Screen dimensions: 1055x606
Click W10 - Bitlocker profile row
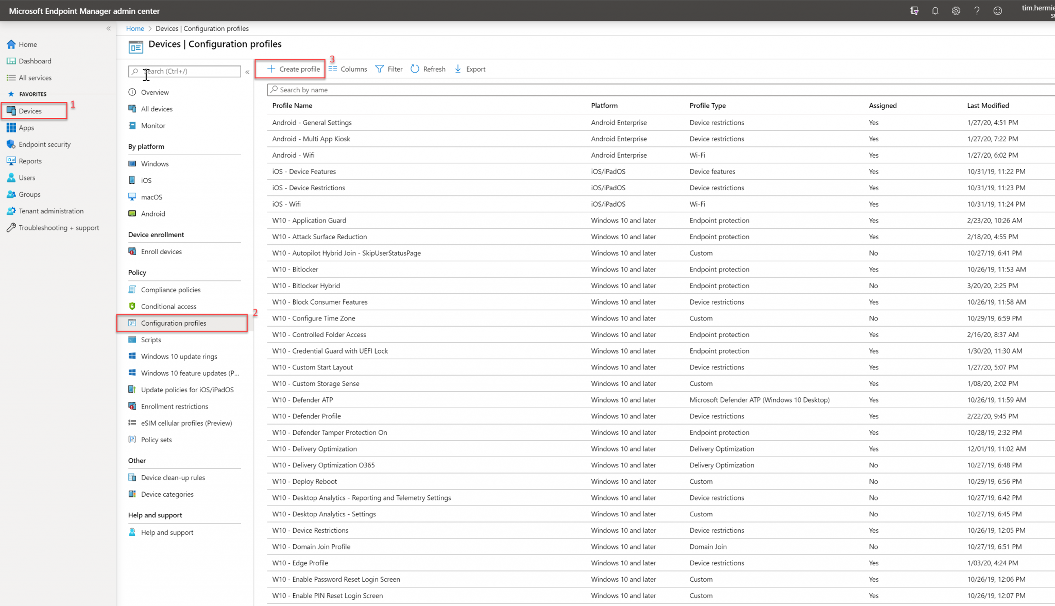pos(295,269)
